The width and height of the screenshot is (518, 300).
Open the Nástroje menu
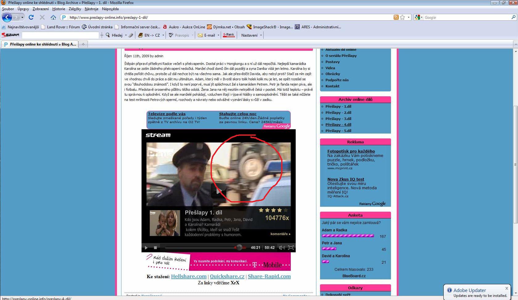(92, 9)
